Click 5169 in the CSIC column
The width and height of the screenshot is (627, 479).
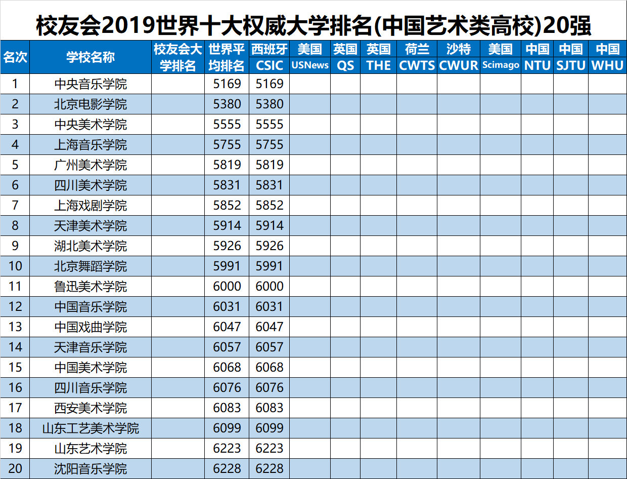(270, 84)
